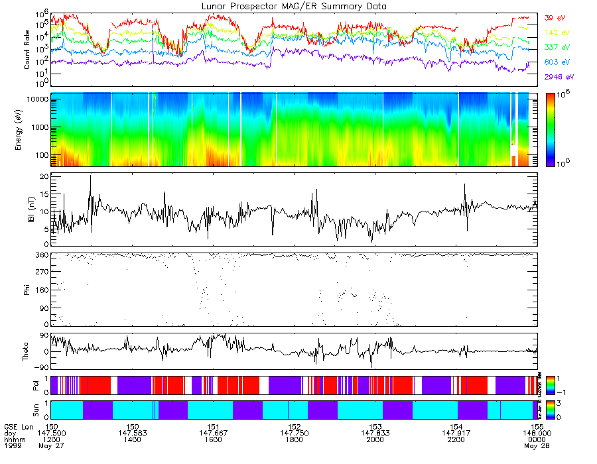This screenshot has width=597, height=464.
Task: Click the doy value '147.750'
Action: pyautogui.click(x=294, y=434)
